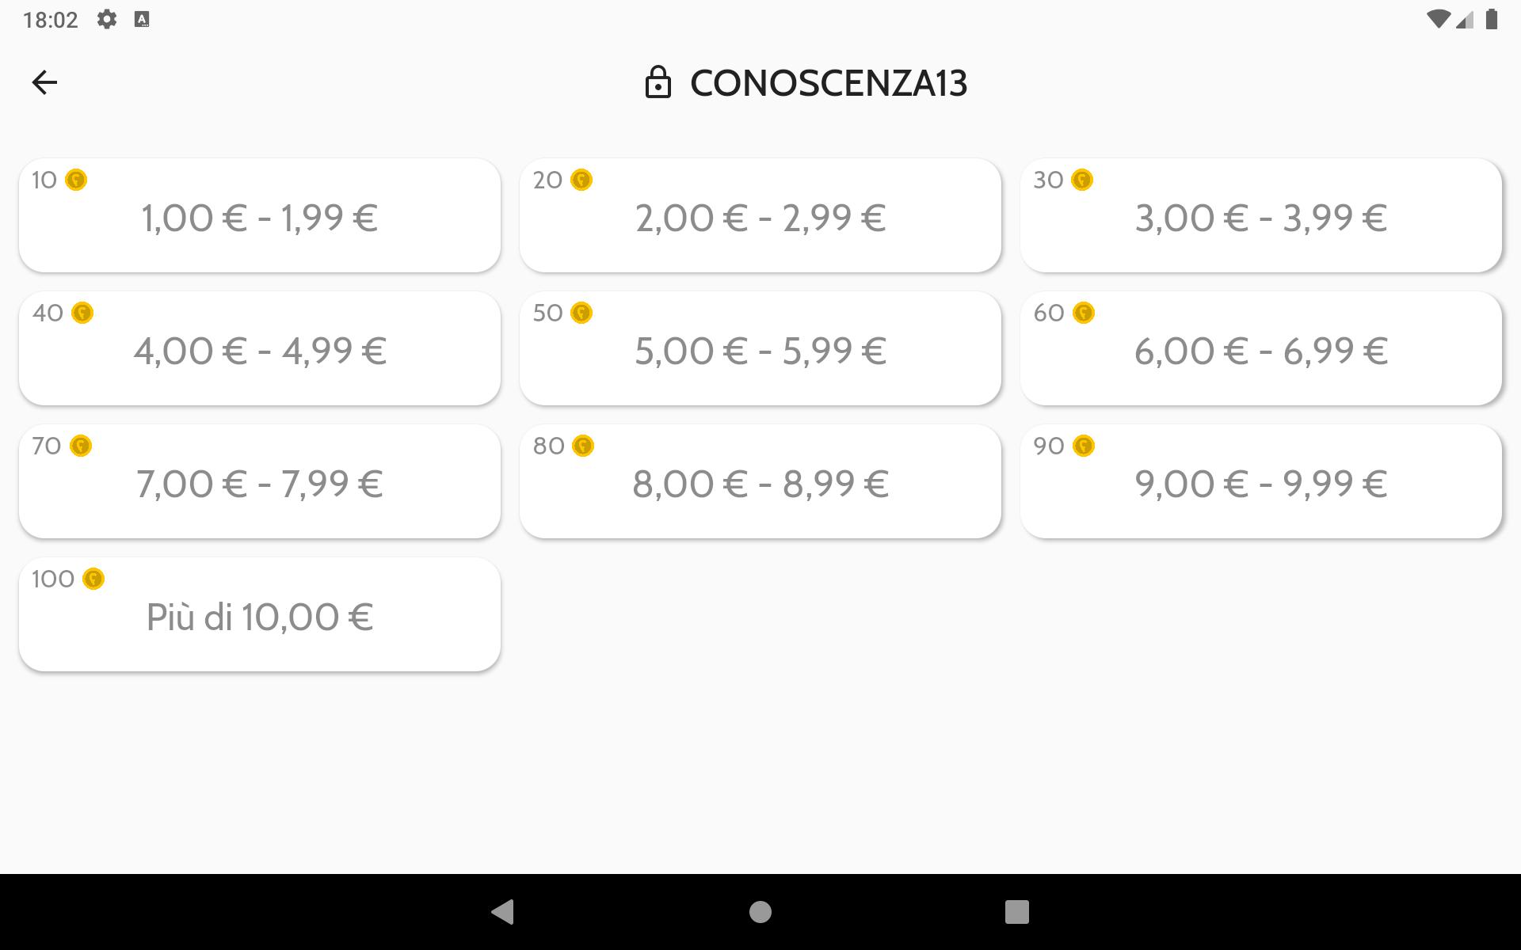Go back using the arrow icon
Viewport: 1521px width, 950px height.
[44, 82]
